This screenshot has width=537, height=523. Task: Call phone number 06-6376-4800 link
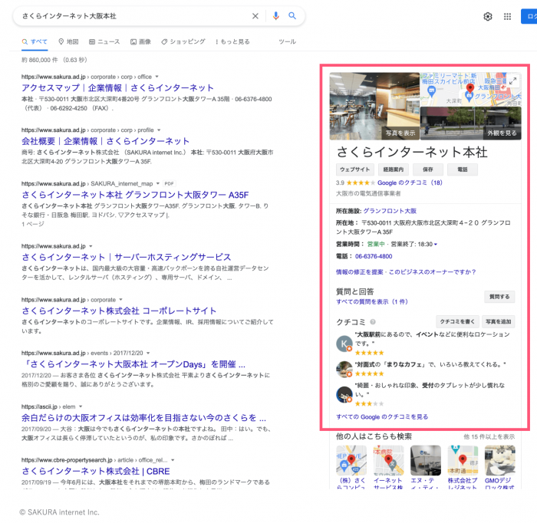coord(374,256)
